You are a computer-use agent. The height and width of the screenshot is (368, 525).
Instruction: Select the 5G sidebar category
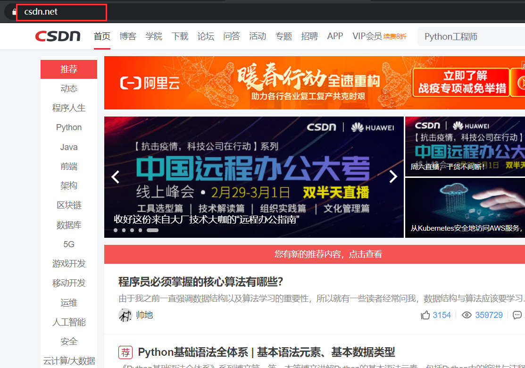pos(69,244)
